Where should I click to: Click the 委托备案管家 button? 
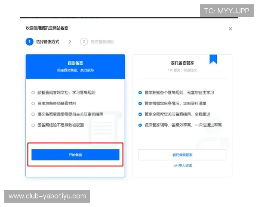click(182, 155)
